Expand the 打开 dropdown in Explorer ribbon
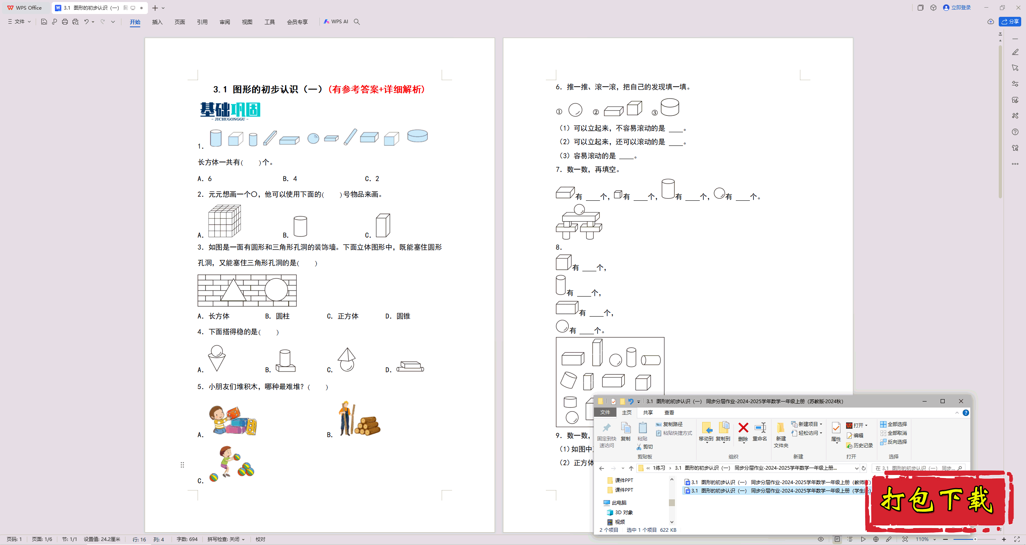The image size is (1026, 545). [x=866, y=426]
